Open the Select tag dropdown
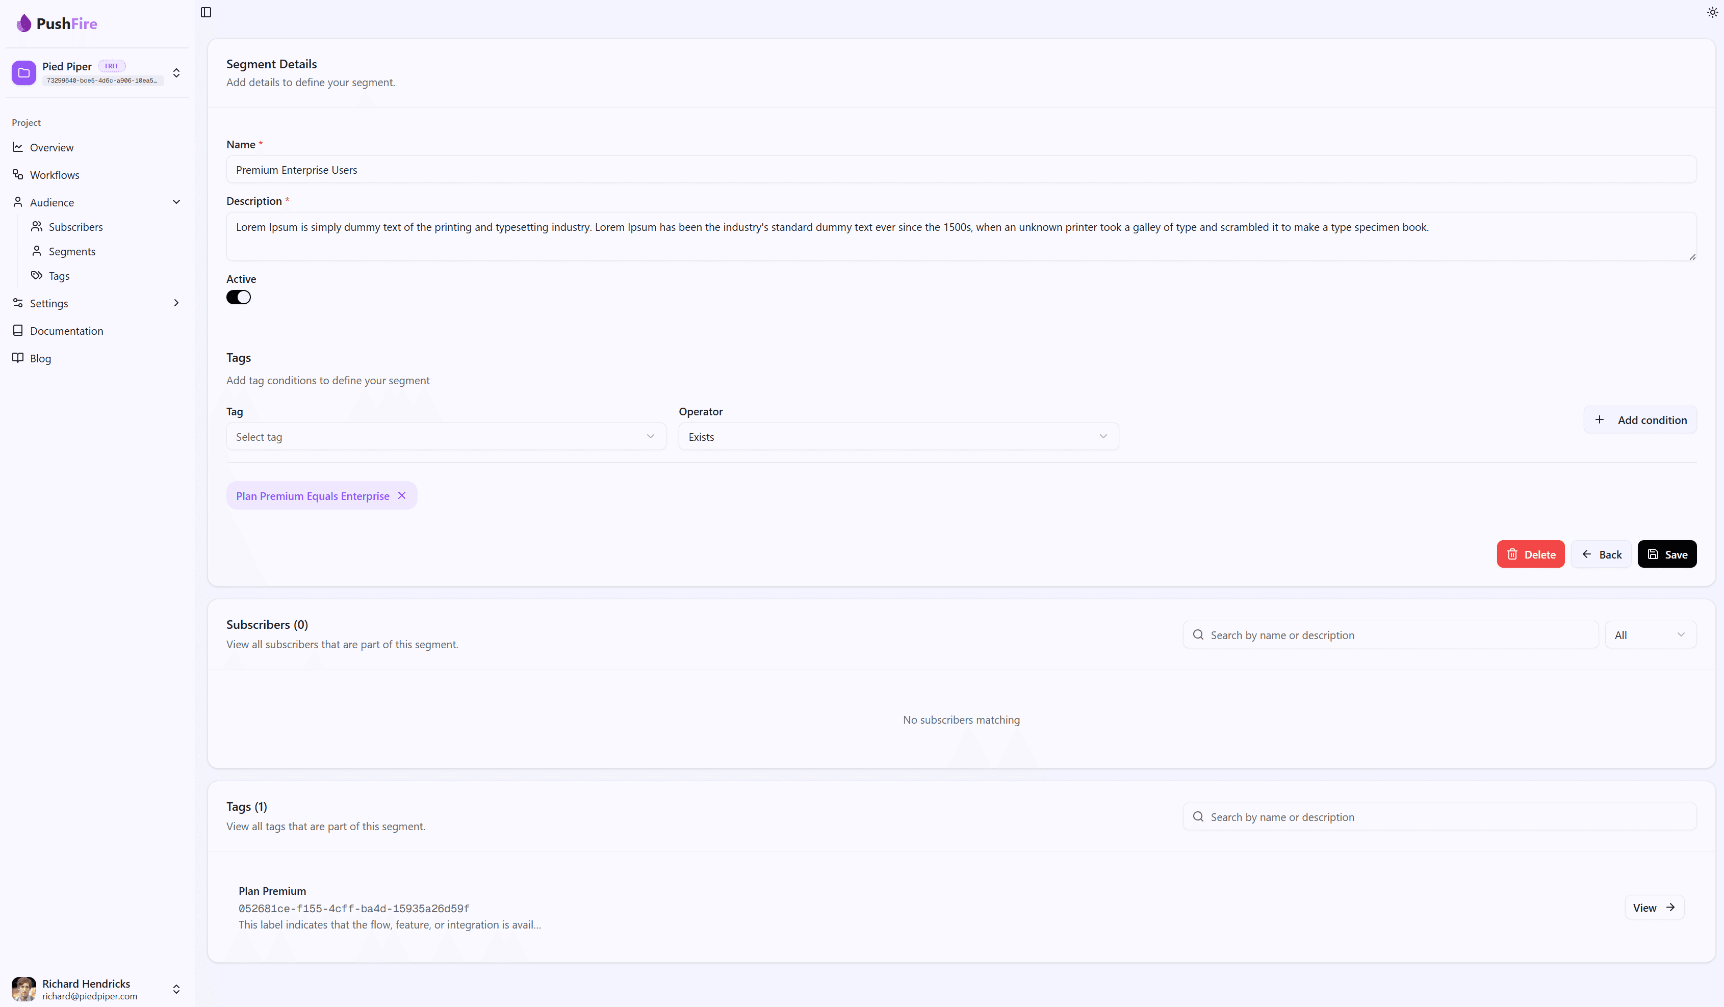The height and width of the screenshot is (1007, 1724). pyautogui.click(x=445, y=437)
